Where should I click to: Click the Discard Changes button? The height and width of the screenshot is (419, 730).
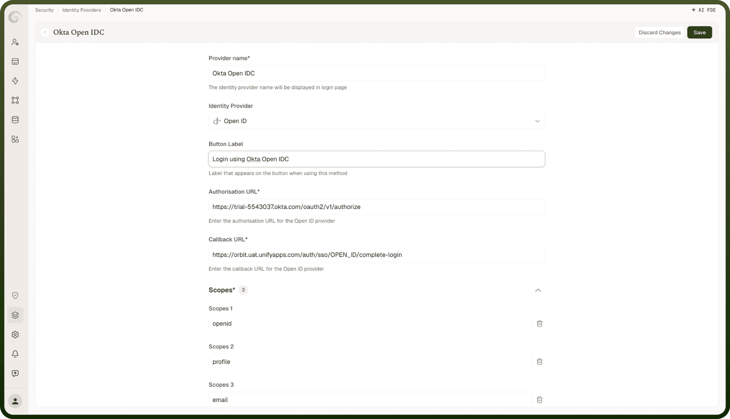click(x=659, y=32)
